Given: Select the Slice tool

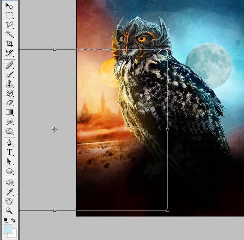Looking at the screenshot, I should tap(9, 53).
